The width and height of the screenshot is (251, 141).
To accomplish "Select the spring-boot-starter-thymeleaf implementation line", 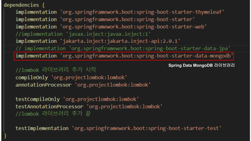I will tap(120, 12).
